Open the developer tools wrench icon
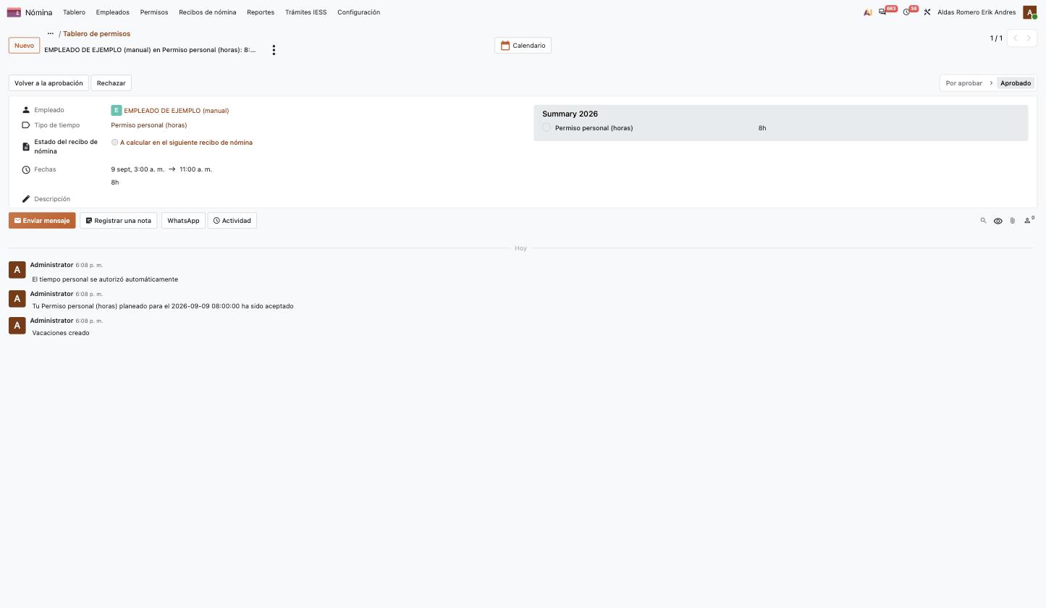The width and height of the screenshot is (1046, 608). tap(927, 12)
